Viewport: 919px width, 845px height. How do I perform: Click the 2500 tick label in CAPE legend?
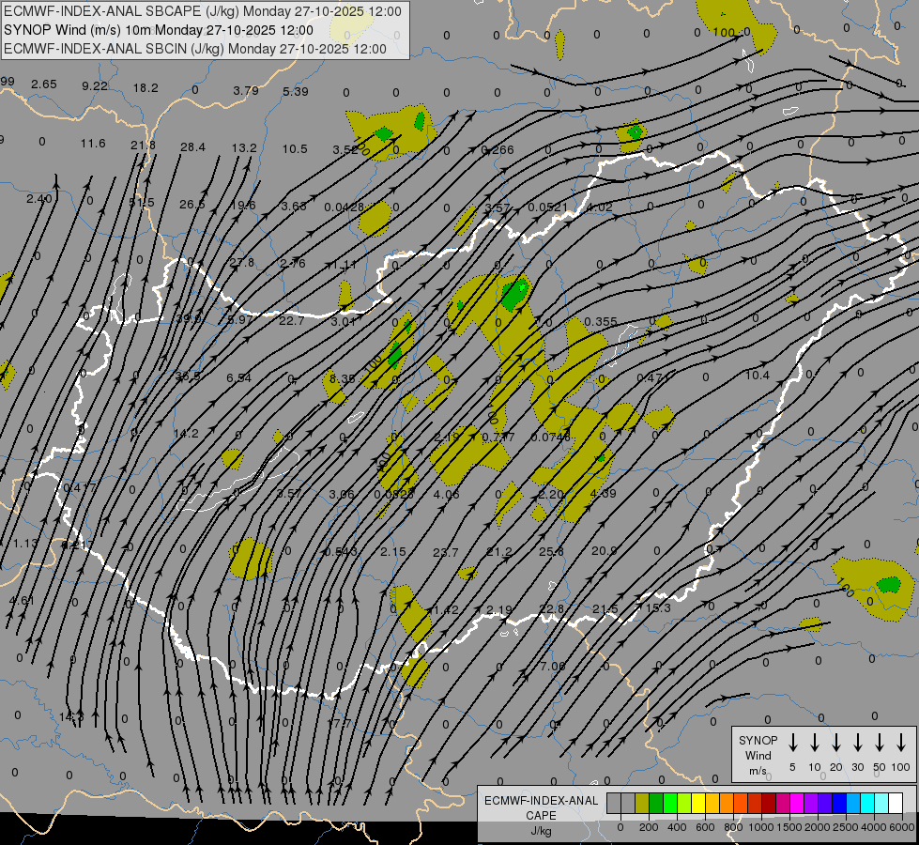point(846,827)
